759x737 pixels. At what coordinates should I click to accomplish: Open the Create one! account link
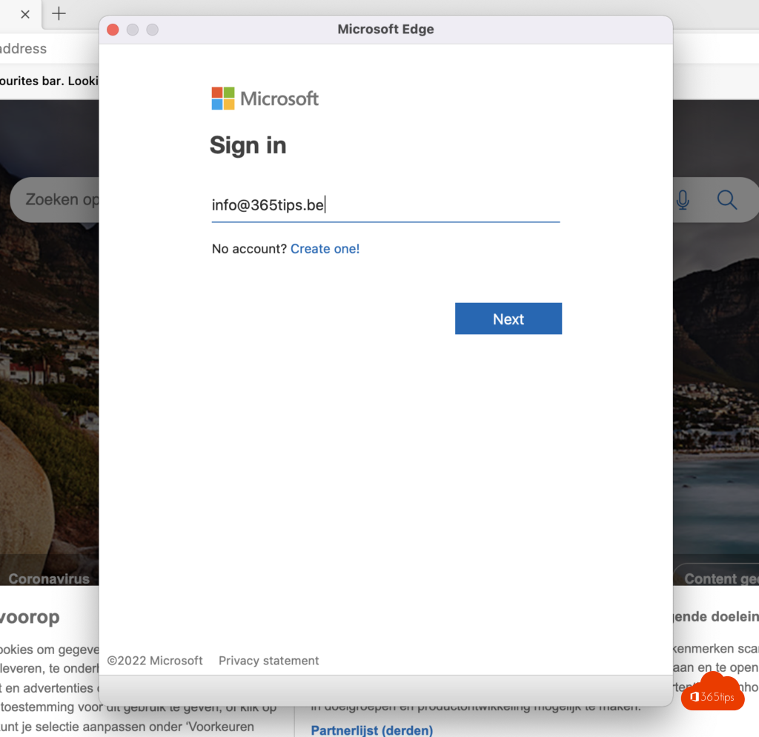[x=325, y=249]
